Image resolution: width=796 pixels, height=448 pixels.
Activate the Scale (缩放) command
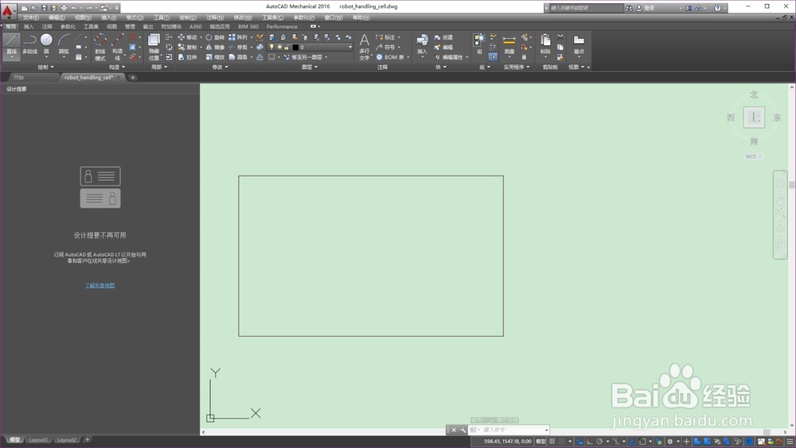[215, 57]
